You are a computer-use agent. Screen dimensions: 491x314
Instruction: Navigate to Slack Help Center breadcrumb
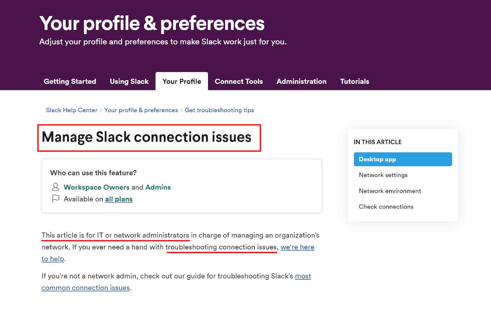[x=72, y=110]
